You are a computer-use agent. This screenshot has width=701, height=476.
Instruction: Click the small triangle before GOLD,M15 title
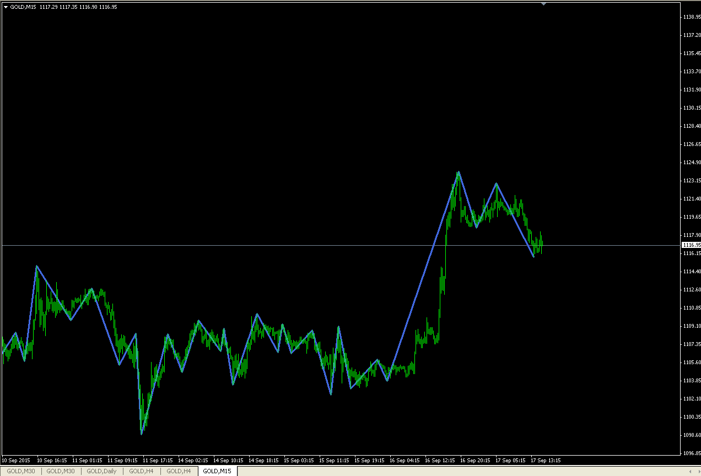(x=6, y=7)
